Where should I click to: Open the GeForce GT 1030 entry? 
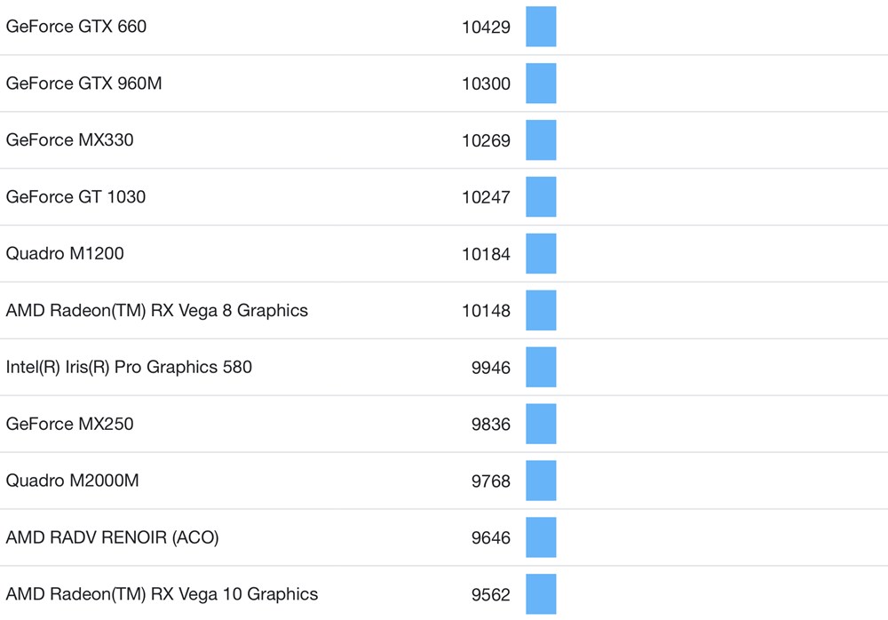tap(76, 196)
